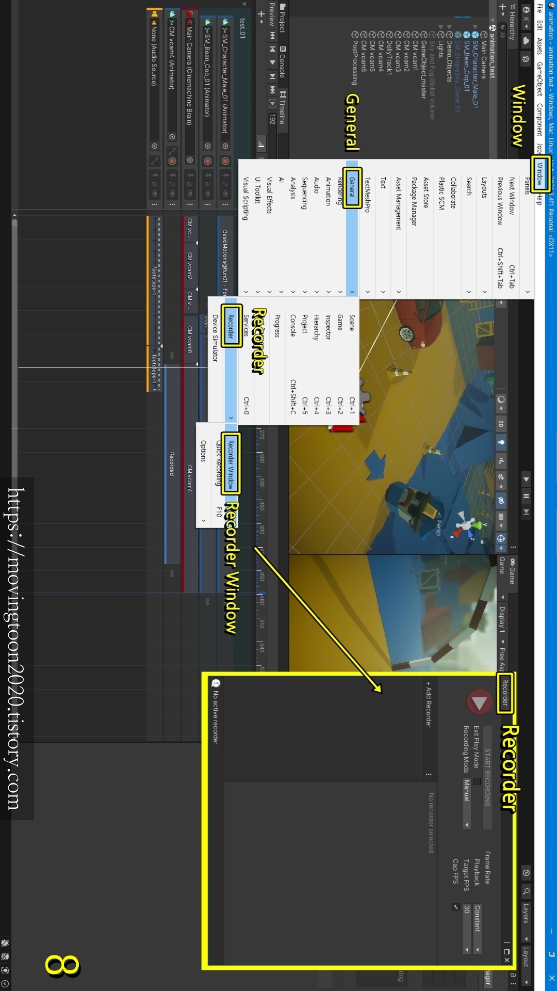The width and height of the screenshot is (557, 991).
Task: Open the Playback Constant dropdown
Action: 478,929
